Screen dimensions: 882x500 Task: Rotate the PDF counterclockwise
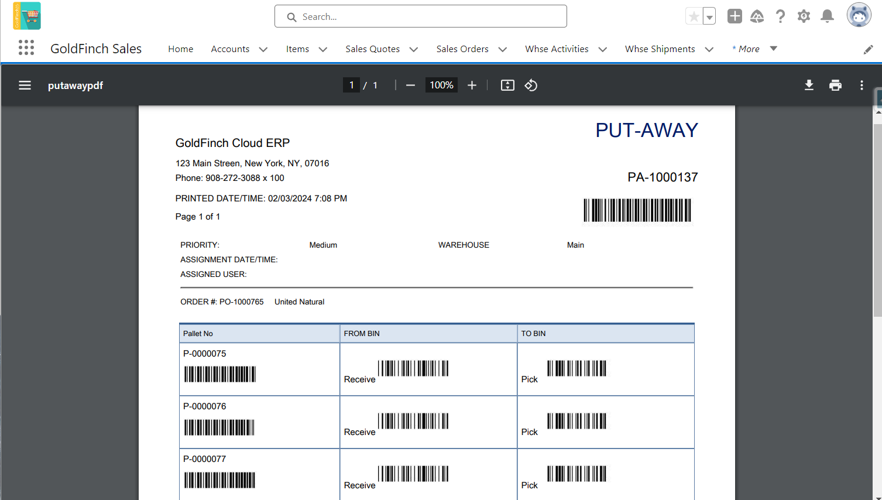pyautogui.click(x=531, y=85)
